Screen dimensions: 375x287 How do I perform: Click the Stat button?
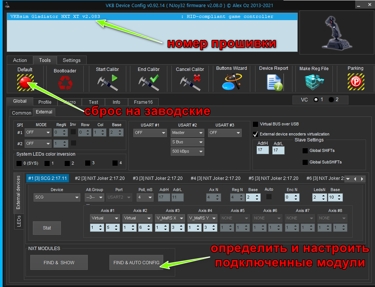[x=47, y=228]
